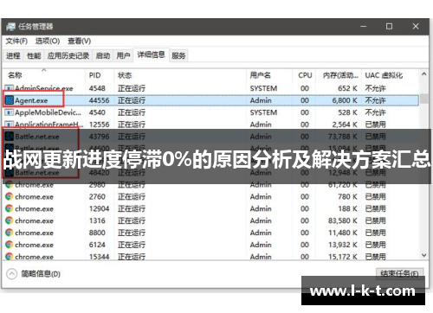Sort by the 内存(活动... column header

click(339, 75)
